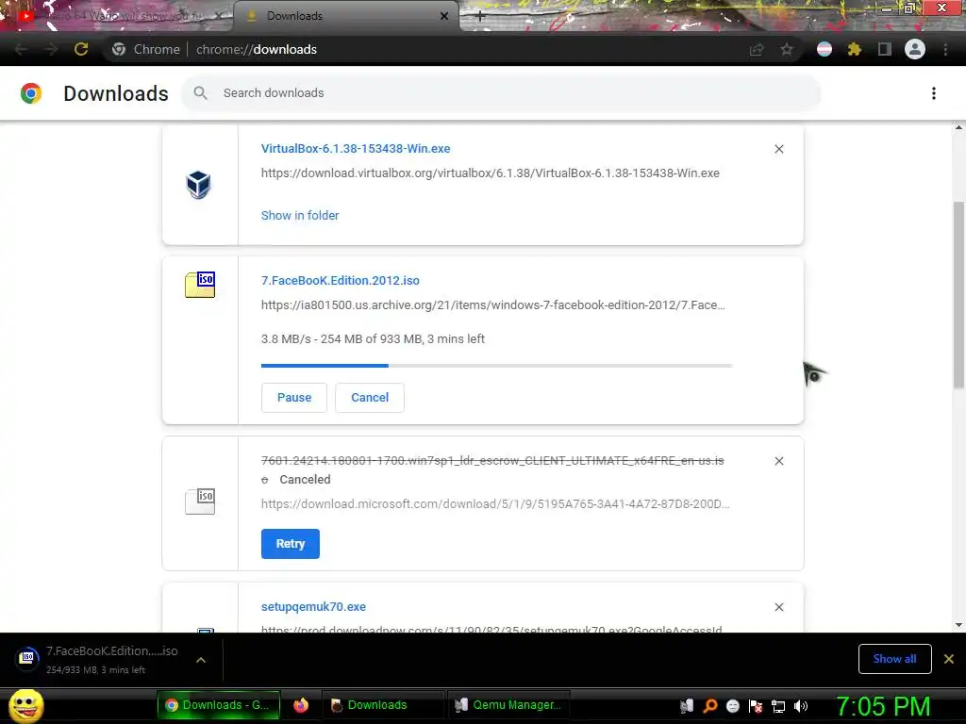This screenshot has width=966, height=724.
Task: Remove VirtualBox download from the list
Action: click(779, 149)
